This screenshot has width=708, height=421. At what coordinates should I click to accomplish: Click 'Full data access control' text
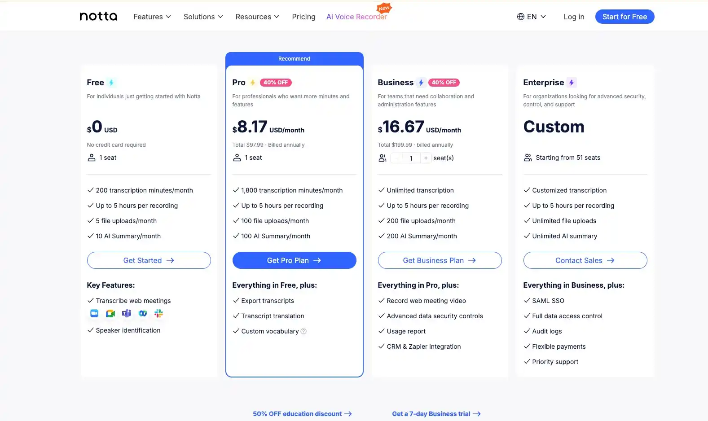coord(567,316)
